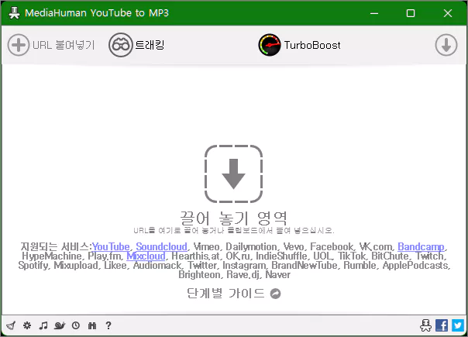Screen dimensions: 468x337
Task: Click the 끌어 놓기 영역 heading
Action: pos(234,218)
